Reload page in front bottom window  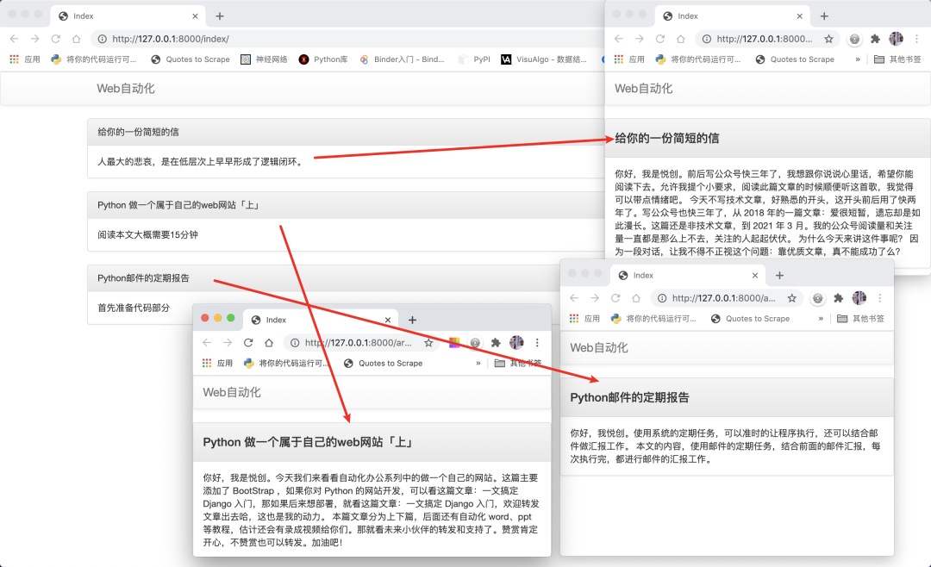248,343
